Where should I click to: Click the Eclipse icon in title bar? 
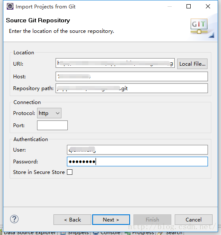[10, 6]
